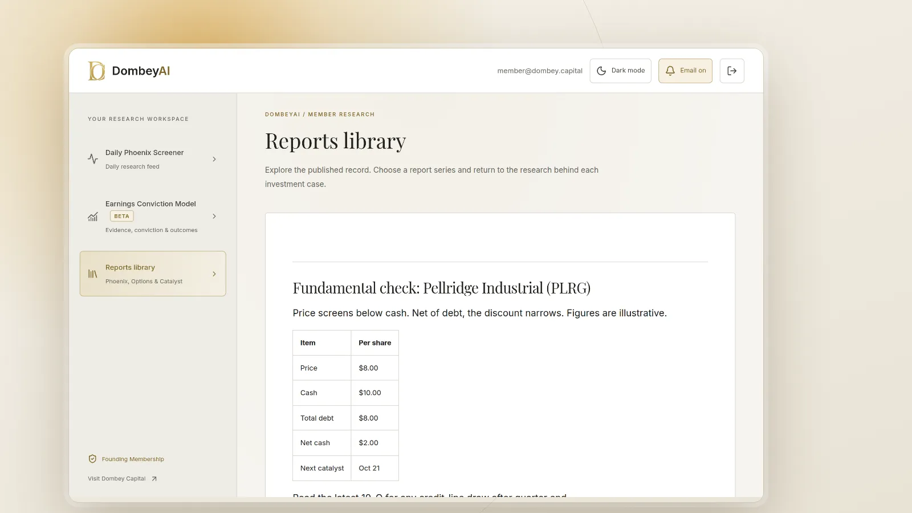Click the Price row label
This screenshot has width=912, height=513.
[x=309, y=368]
